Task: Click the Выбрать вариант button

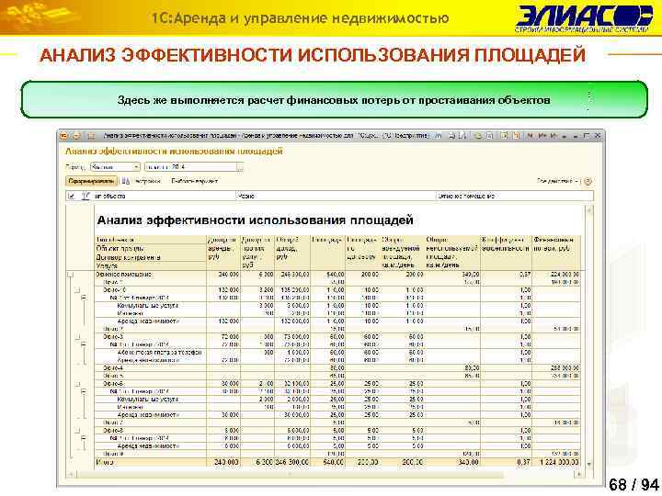Action: point(194,181)
